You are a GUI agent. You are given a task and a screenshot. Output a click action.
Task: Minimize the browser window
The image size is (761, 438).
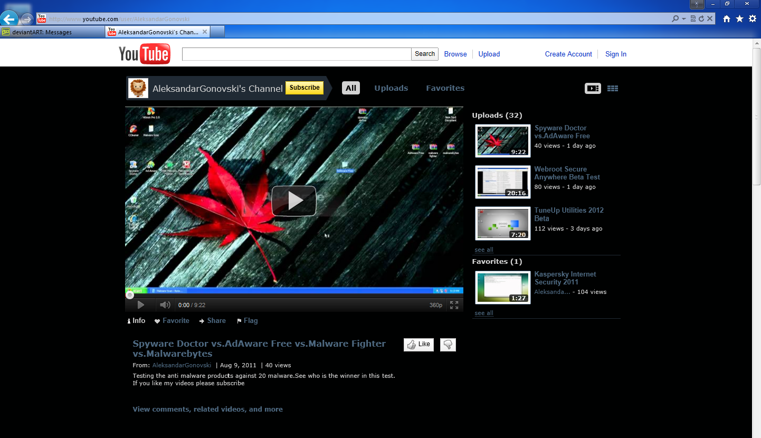click(712, 4)
